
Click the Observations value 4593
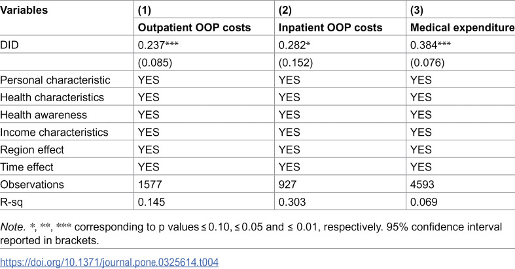(422, 185)
